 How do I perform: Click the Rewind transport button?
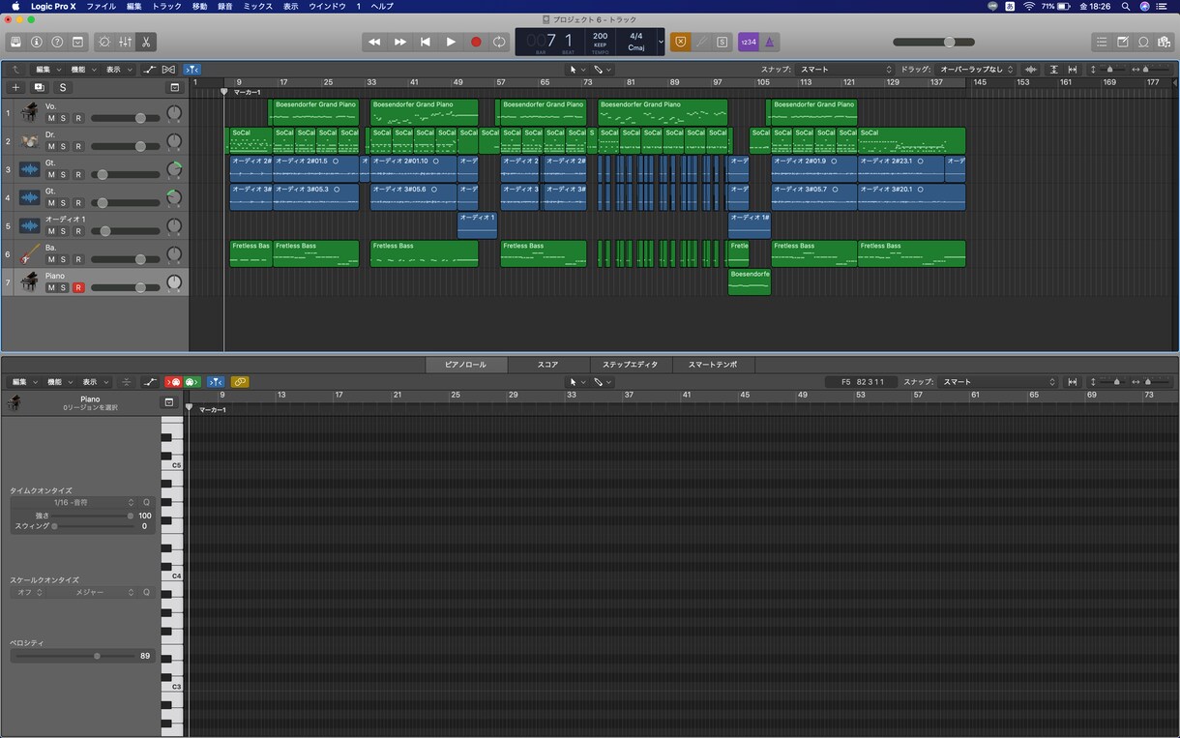click(374, 42)
